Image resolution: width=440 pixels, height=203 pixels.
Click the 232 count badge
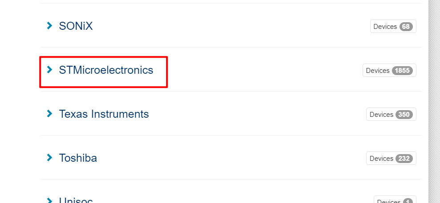(x=404, y=159)
